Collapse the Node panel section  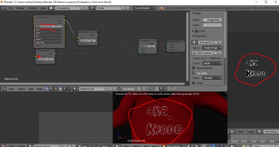point(193,13)
